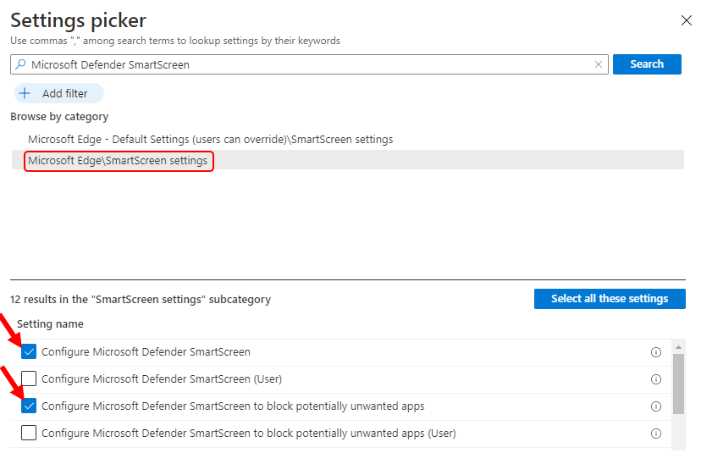This screenshot has width=701, height=453.
Task: Click the Browse by category heading
Action: pos(59,117)
